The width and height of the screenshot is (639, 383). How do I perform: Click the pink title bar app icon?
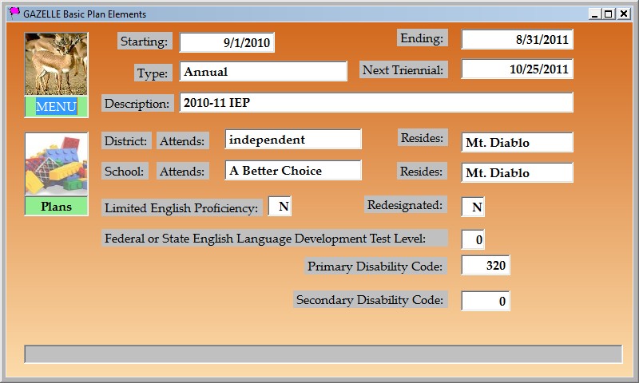[x=14, y=14]
